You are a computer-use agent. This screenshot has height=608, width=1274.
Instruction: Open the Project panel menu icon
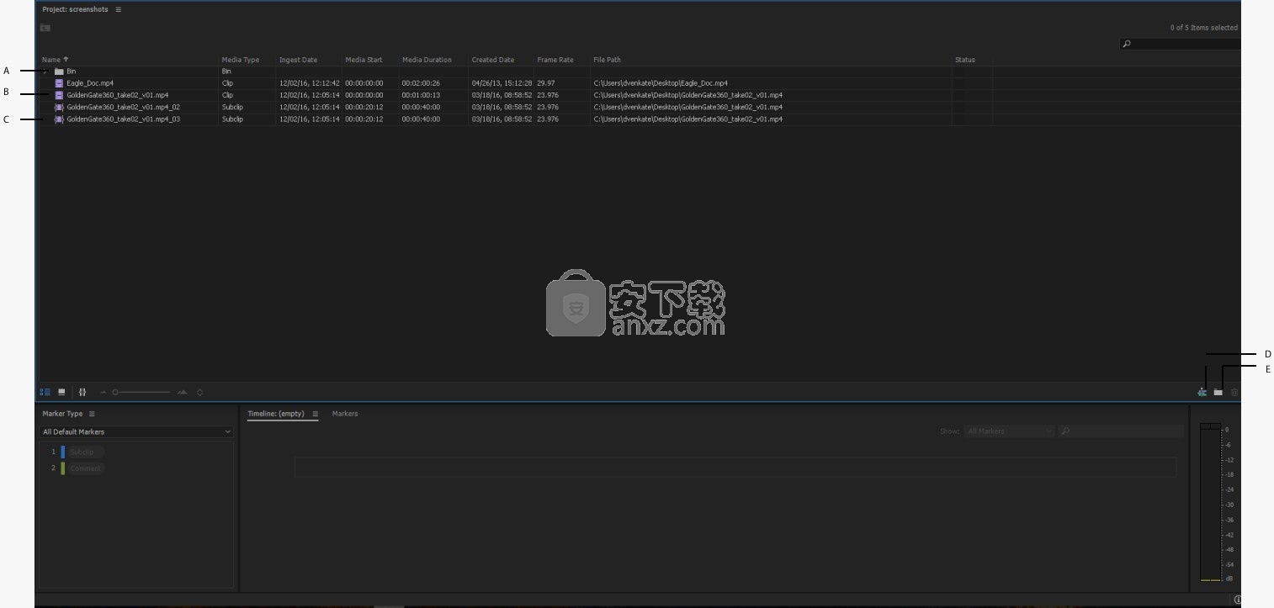click(118, 9)
